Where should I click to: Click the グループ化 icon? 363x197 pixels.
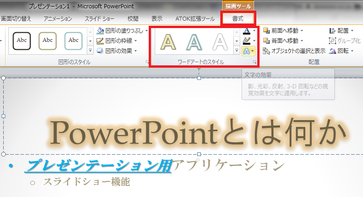332,41
